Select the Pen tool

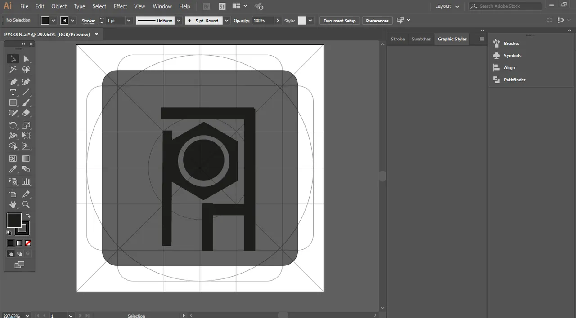click(x=13, y=82)
